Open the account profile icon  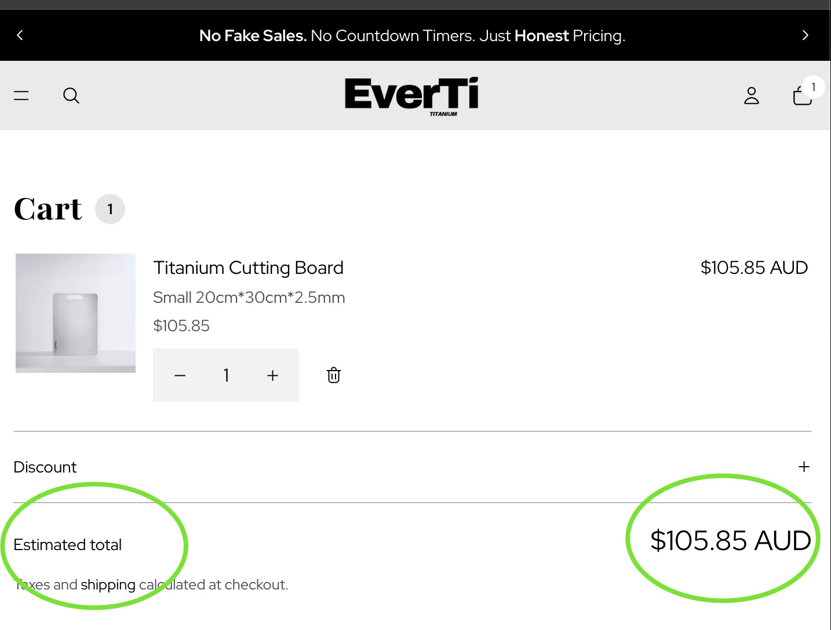(751, 96)
